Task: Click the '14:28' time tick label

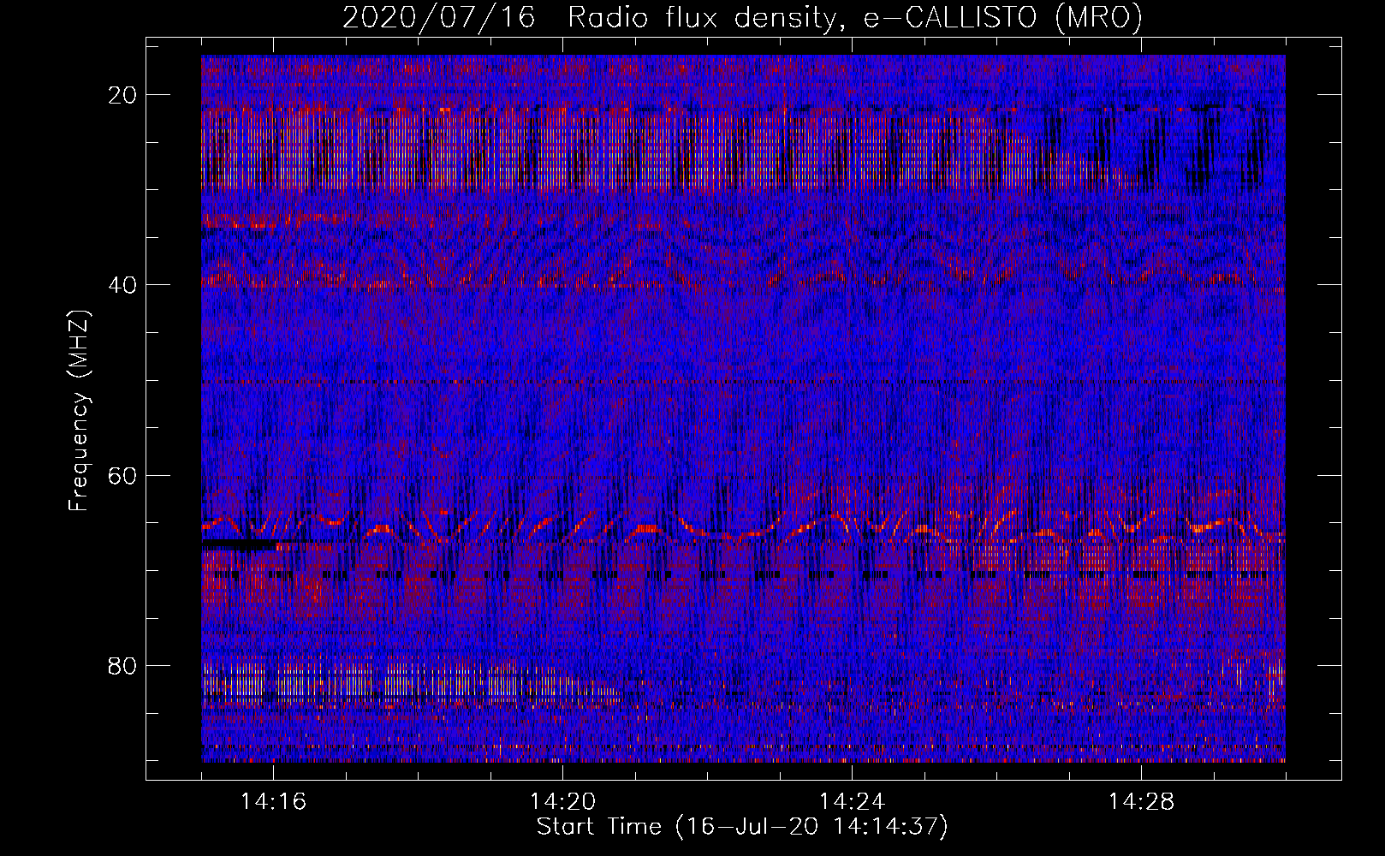Action: (x=1141, y=802)
